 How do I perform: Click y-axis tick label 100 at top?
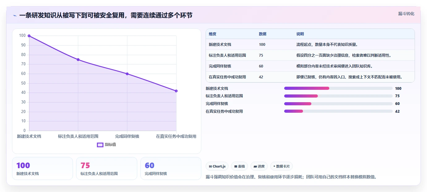(x=22, y=36)
